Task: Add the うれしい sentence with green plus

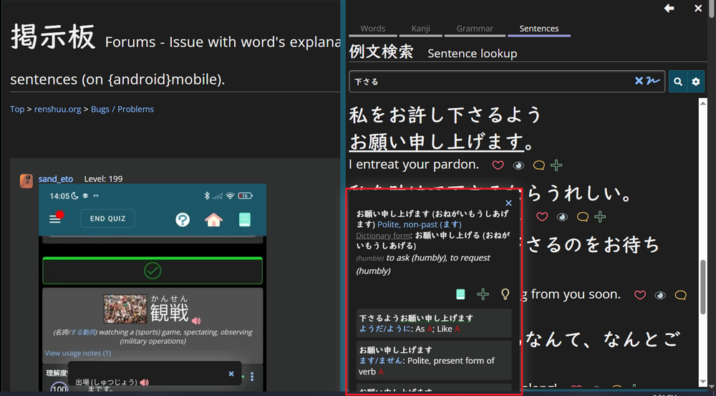Action: tap(600, 217)
